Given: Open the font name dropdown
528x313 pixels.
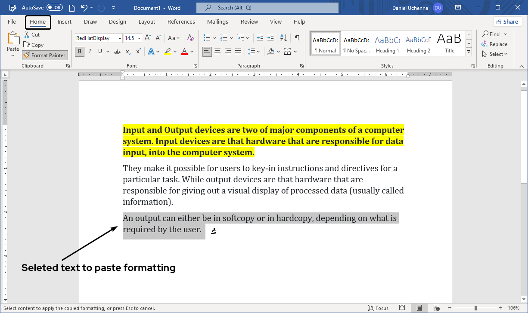Looking at the screenshot, I should pyautogui.click(x=120, y=38).
